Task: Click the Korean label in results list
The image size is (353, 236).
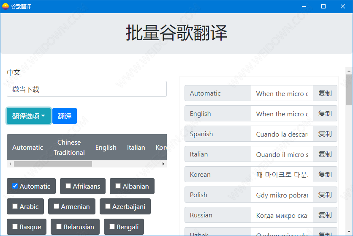Action: point(218,174)
